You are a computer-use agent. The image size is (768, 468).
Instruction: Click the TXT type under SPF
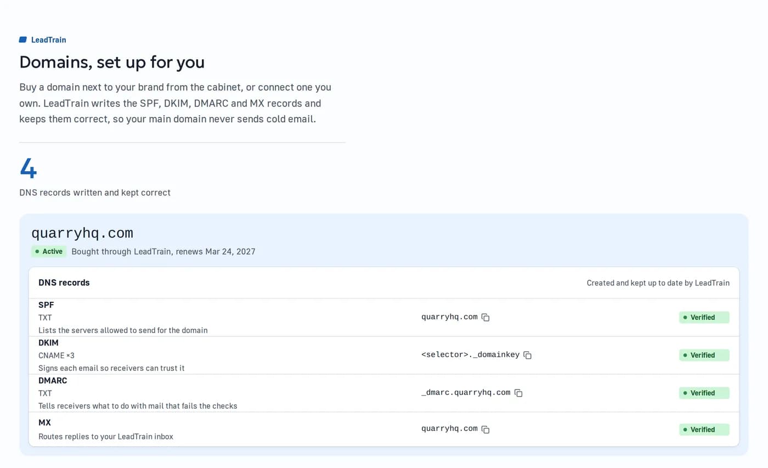click(x=45, y=318)
